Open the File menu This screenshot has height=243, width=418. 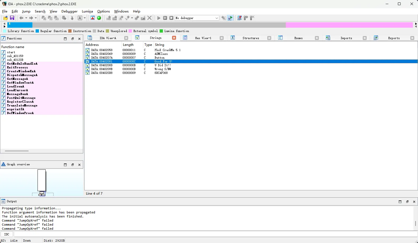click(x=5, y=11)
